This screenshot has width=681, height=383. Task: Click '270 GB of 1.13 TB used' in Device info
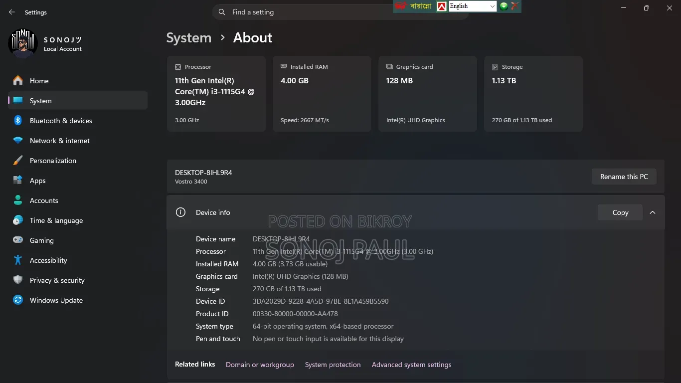287,289
